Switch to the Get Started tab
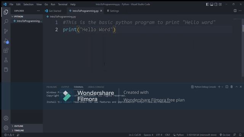The image size is (244, 137). coord(53,11)
